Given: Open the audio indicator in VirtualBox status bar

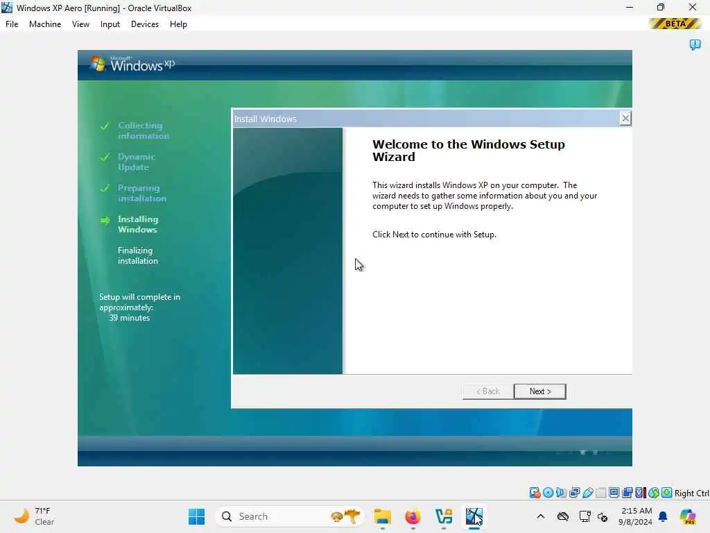Looking at the screenshot, I should pos(561,493).
